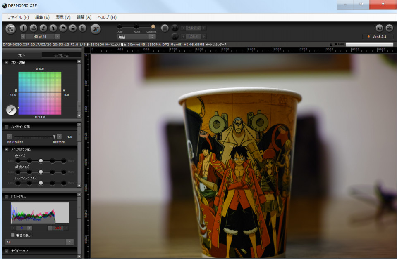Decrease histogram shadow value 0
This screenshot has width=397, height=259.
pos(13,228)
